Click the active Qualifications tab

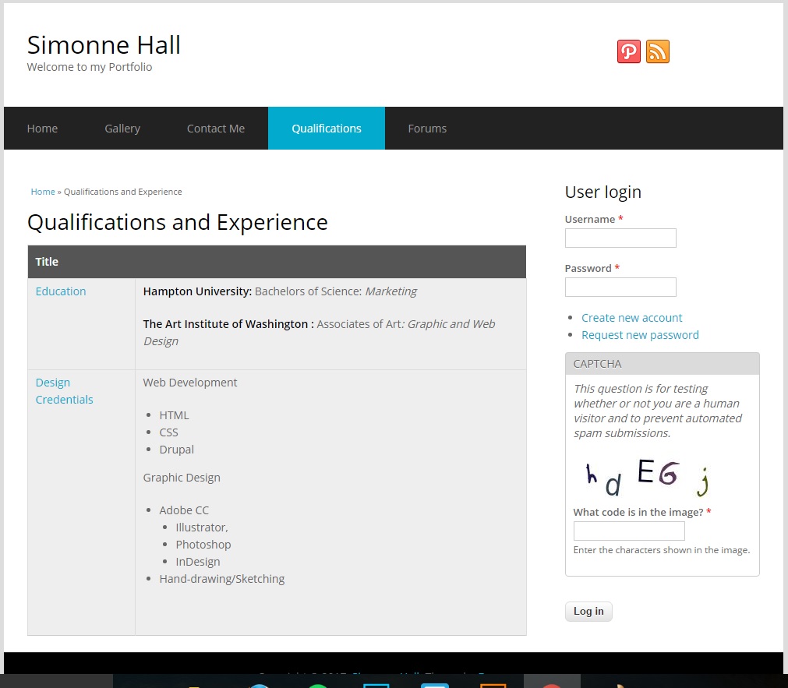coord(327,129)
